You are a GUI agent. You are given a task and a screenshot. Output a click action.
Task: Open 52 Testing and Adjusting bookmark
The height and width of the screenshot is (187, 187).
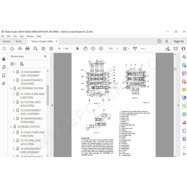(31, 142)
